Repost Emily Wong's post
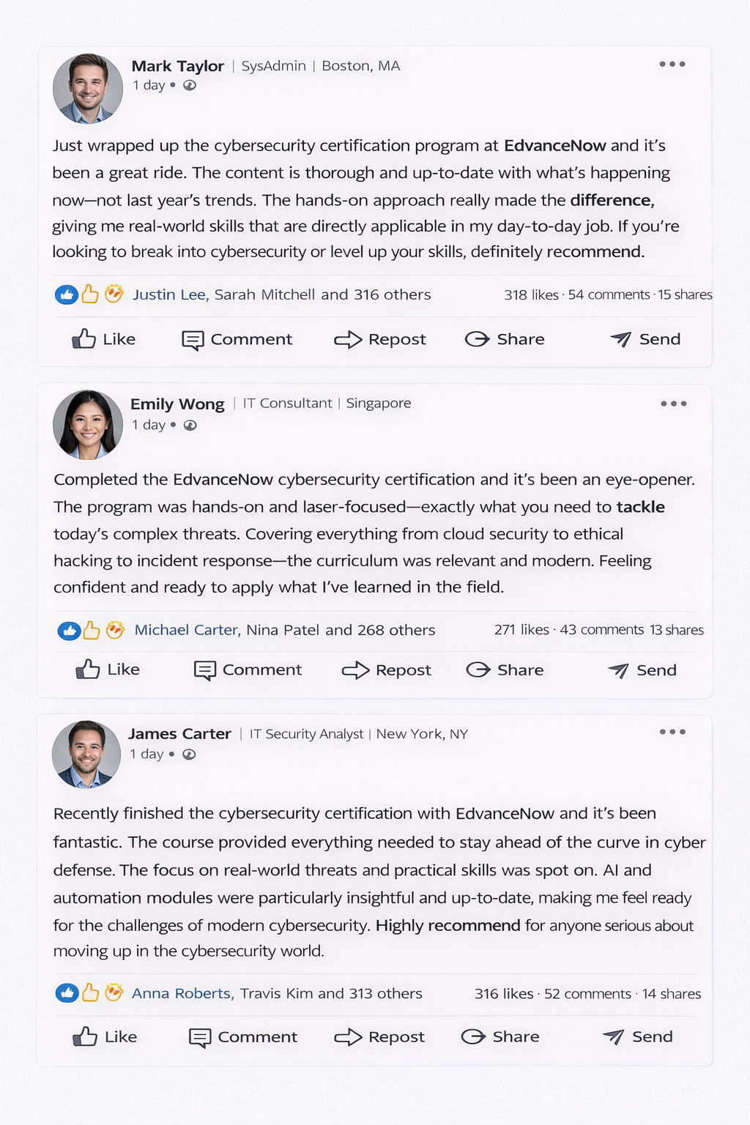750x1125 pixels. (387, 670)
